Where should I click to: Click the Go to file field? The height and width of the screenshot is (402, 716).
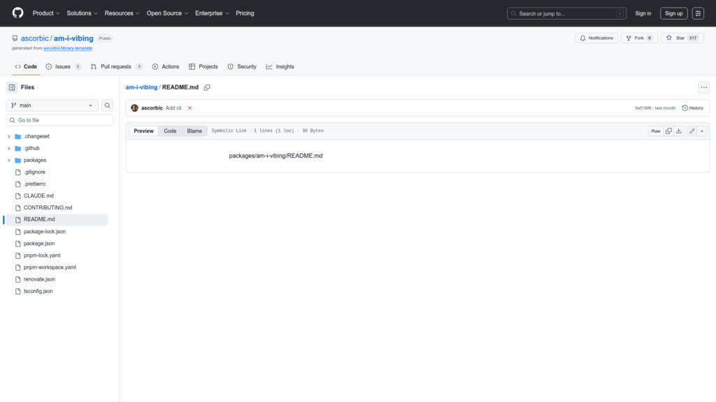59,120
